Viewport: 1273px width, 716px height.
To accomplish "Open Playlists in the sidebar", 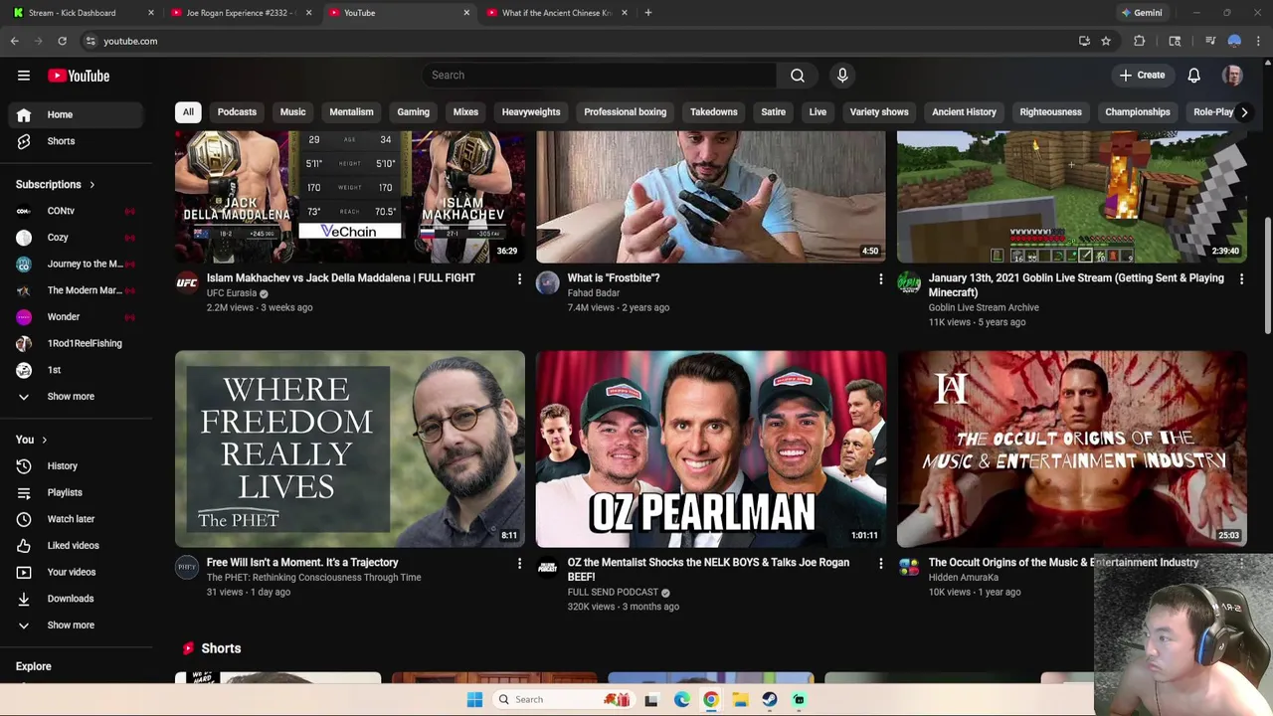I will coord(76,492).
